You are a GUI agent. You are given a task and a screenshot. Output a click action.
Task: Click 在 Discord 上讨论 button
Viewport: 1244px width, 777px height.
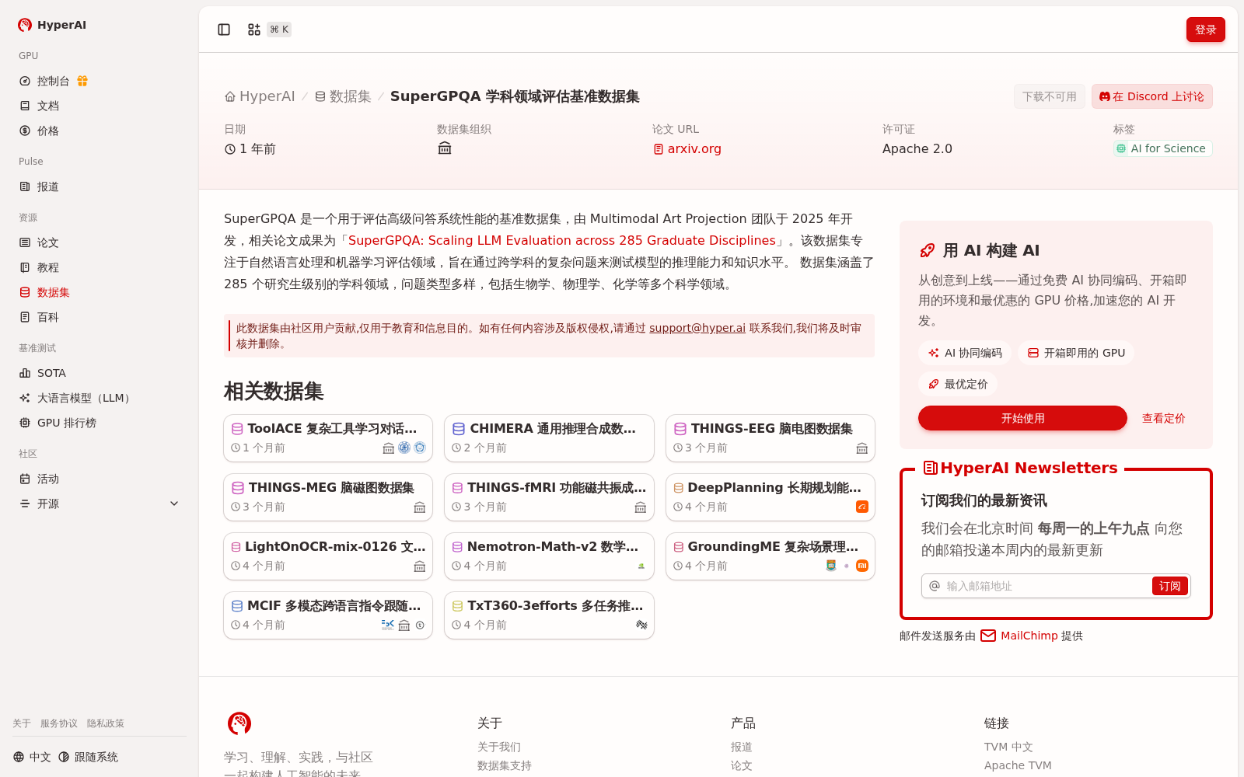click(1151, 96)
